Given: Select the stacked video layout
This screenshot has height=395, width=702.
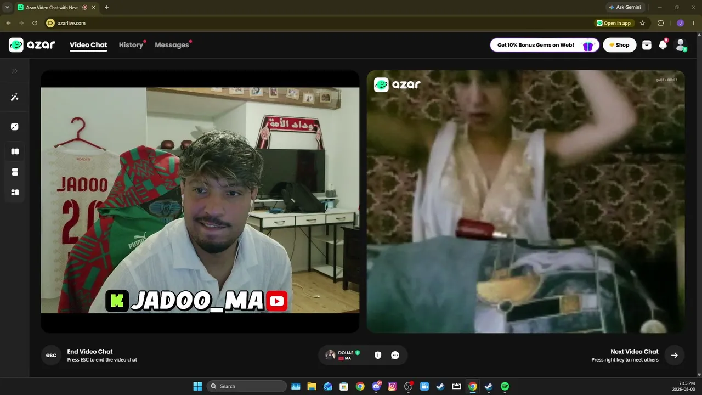Looking at the screenshot, I should 15,172.
